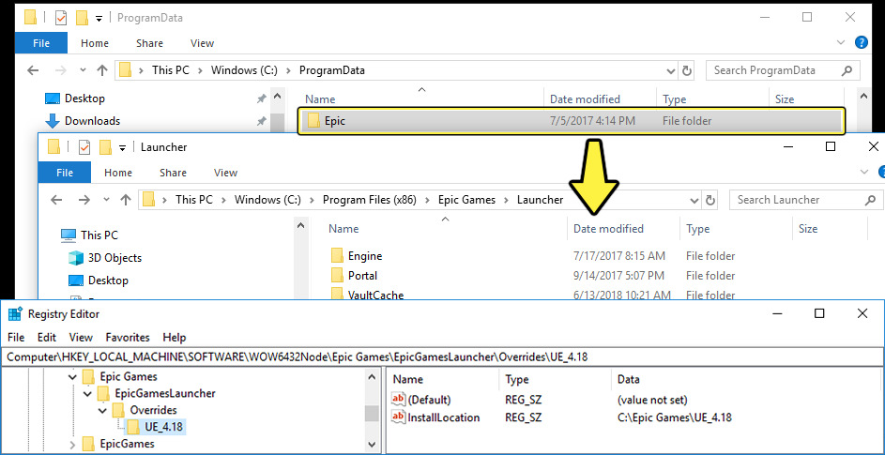Select the Epic folder in ProgramData
The height and width of the screenshot is (455, 885).
tap(572, 121)
